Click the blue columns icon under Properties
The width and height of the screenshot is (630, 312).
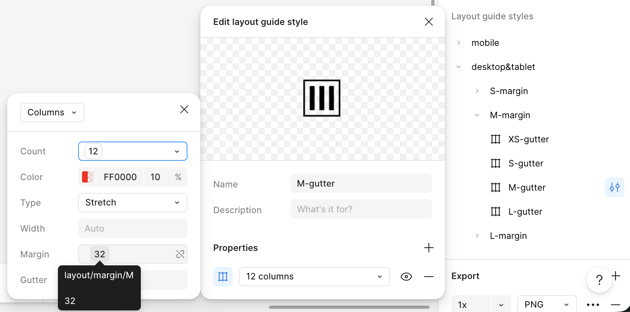(223, 276)
